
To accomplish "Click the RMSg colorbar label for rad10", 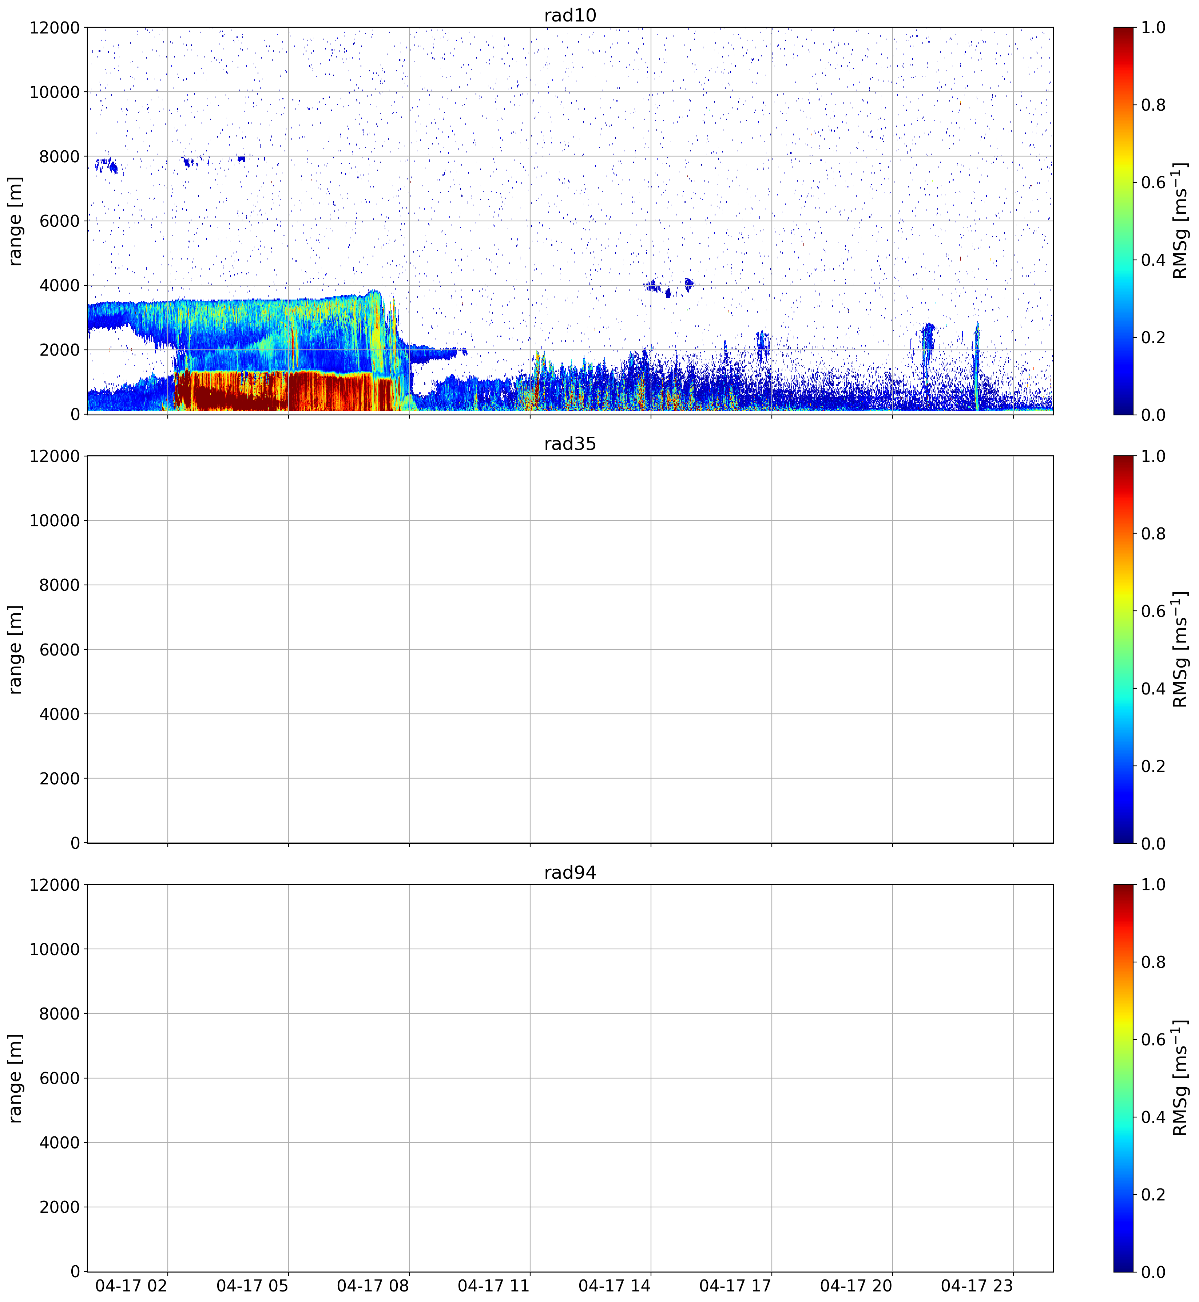I will click(1180, 221).
